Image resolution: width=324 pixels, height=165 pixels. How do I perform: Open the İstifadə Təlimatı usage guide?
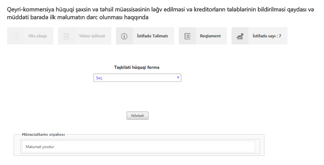click(x=152, y=36)
